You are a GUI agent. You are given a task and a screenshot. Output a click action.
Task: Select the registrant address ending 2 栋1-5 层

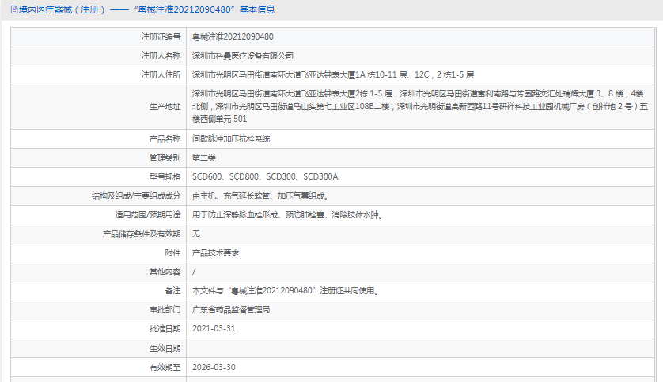tap(333, 75)
